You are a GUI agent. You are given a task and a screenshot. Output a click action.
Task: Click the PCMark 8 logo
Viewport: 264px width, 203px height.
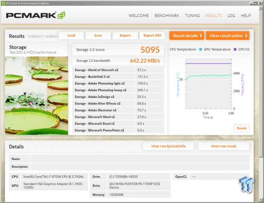tap(36, 15)
